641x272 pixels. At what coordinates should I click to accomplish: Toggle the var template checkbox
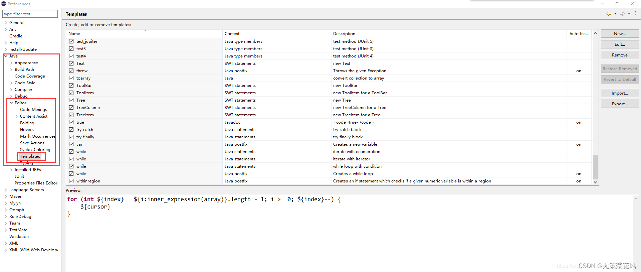click(x=71, y=144)
